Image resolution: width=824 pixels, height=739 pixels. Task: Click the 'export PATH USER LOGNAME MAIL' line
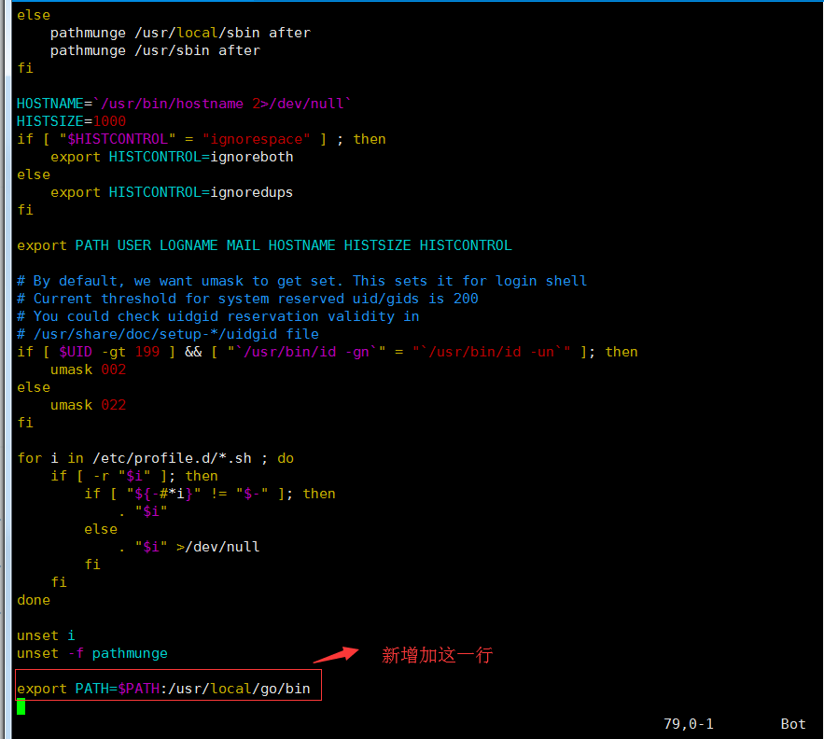(264, 245)
